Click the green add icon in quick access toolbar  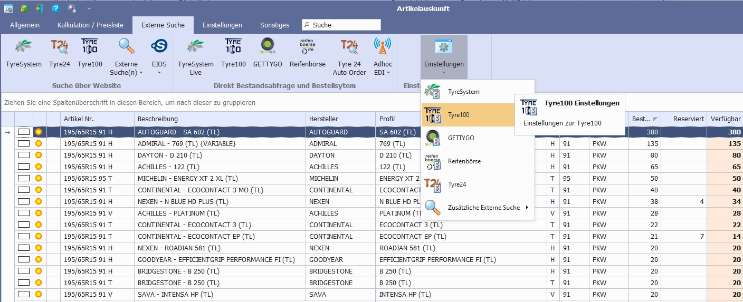[24, 8]
